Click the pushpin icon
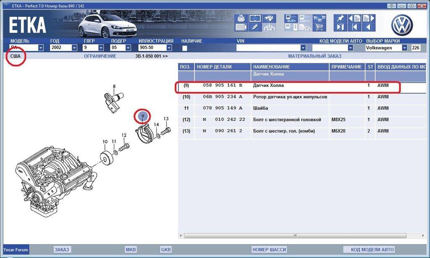The height and width of the screenshot is (258, 430). click(340, 18)
